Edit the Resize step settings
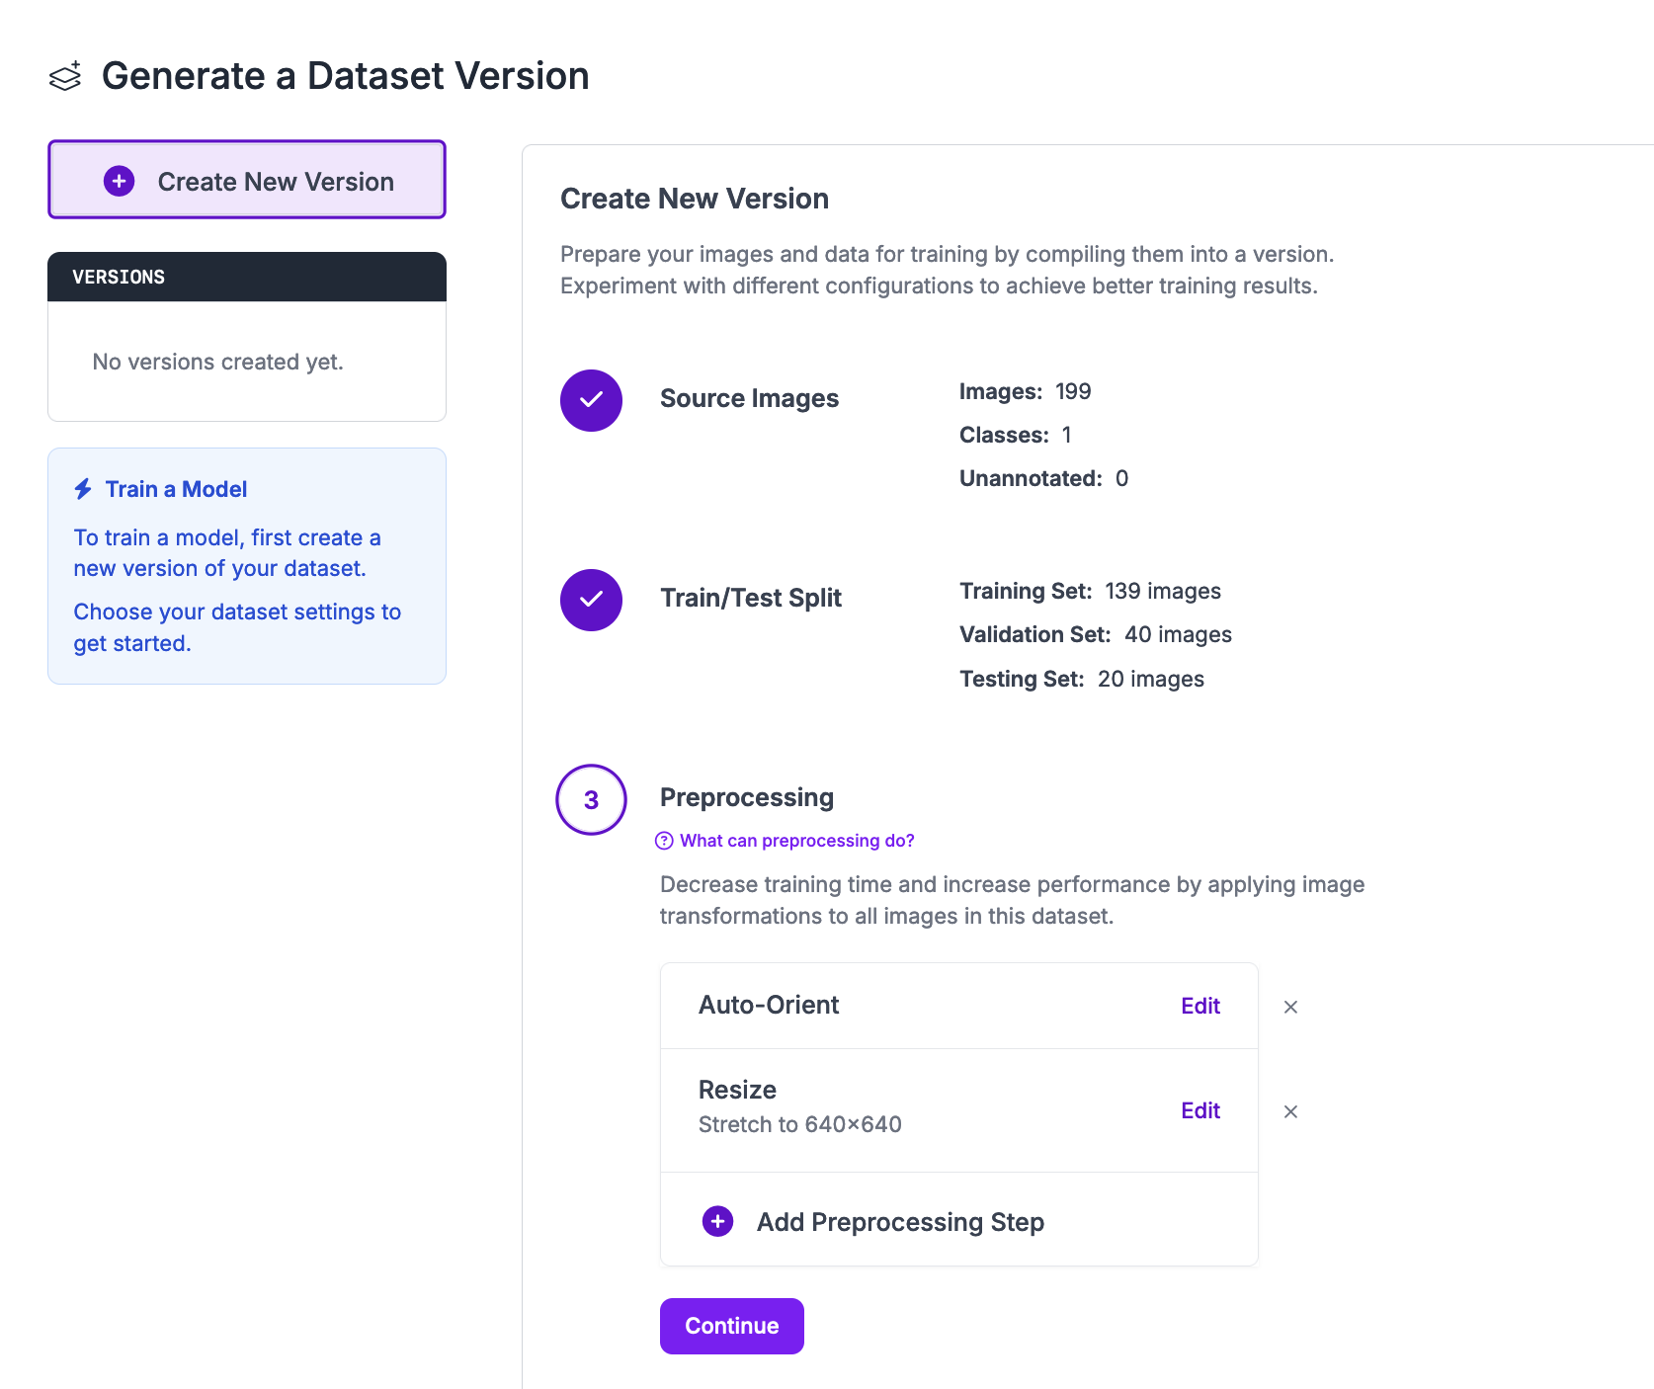 [x=1199, y=1110]
